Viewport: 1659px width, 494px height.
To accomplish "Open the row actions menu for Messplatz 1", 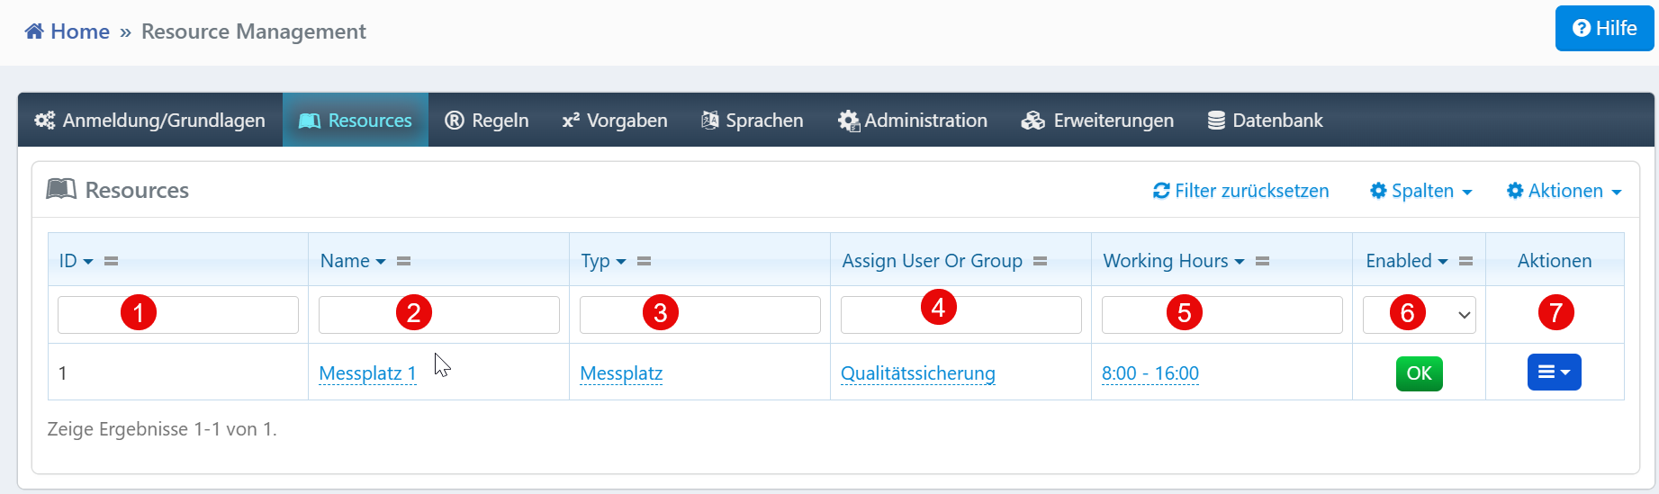I will pos(1555,372).
